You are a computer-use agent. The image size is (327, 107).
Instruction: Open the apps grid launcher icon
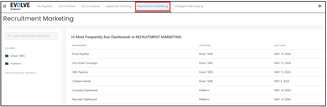point(5,6)
